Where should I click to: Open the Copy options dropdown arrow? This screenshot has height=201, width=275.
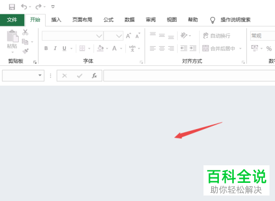32,42
